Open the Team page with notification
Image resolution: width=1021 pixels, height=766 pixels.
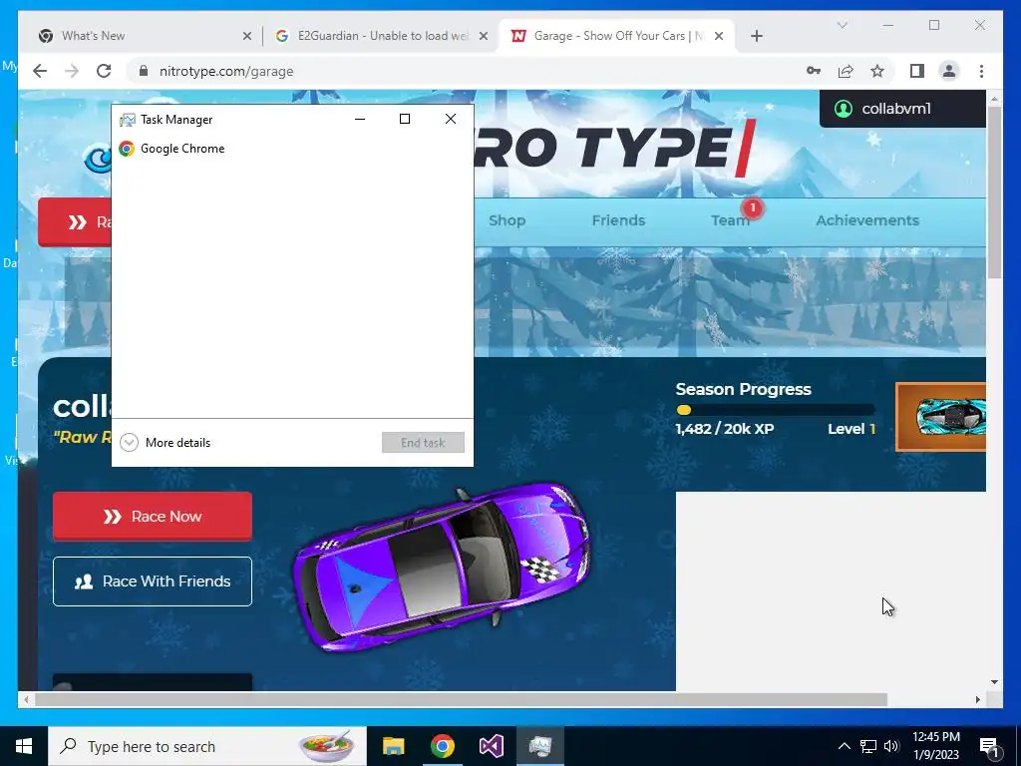[x=731, y=220]
